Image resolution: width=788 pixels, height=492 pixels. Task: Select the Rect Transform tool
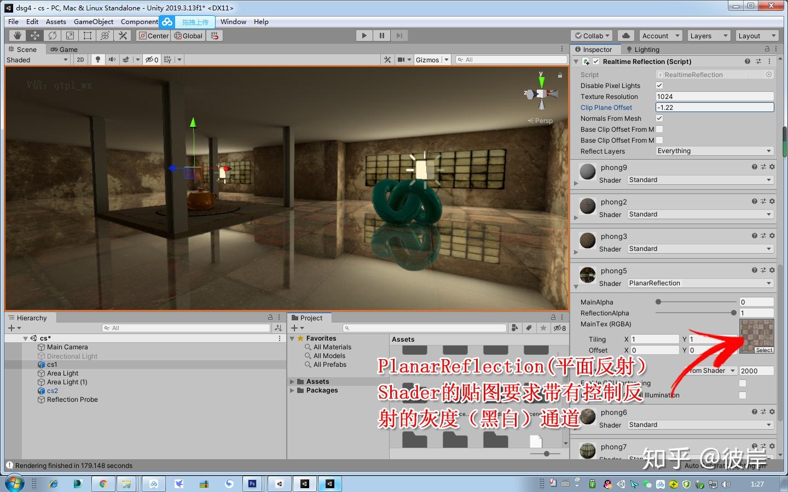[x=88, y=35]
